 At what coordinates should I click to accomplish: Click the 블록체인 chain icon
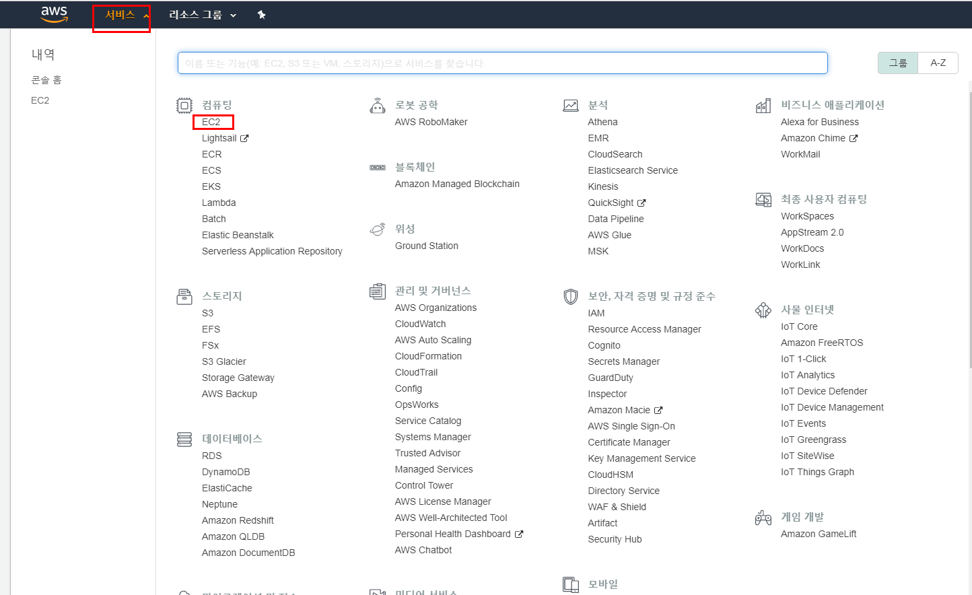pos(378,168)
